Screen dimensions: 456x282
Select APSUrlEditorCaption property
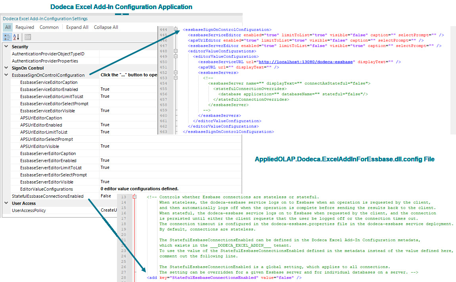(41, 118)
